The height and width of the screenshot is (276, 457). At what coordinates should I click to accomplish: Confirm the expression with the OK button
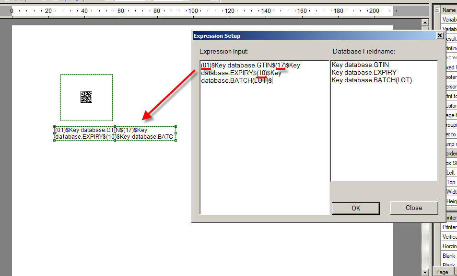(355, 208)
